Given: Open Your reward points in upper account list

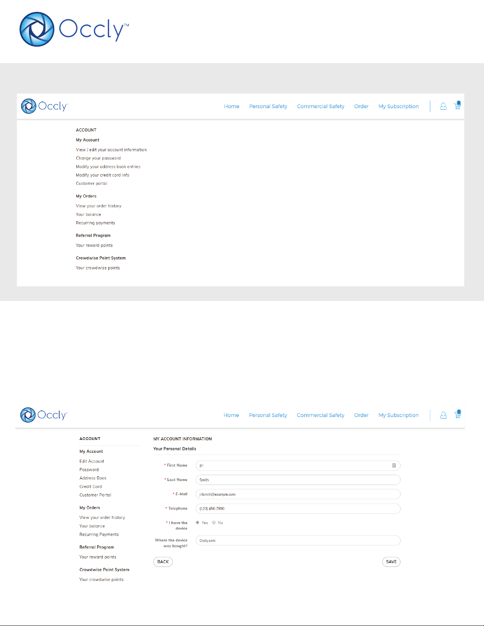Looking at the screenshot, I should pos(94,245).
